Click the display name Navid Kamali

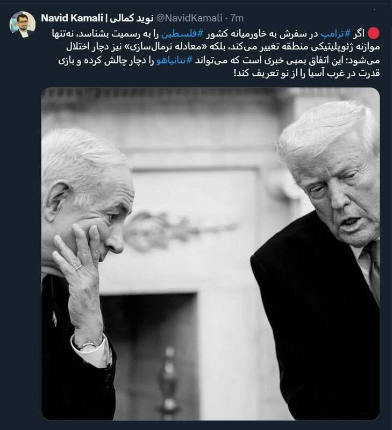72,18
